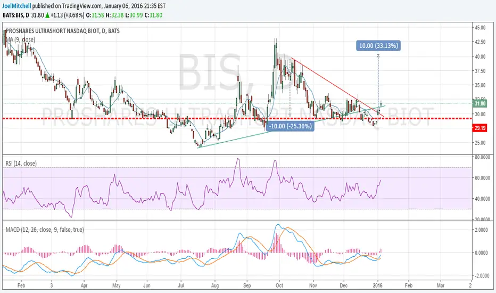Select the MACD 2.0000 axis label
496x293 pixels.
(x=481, y=230)
